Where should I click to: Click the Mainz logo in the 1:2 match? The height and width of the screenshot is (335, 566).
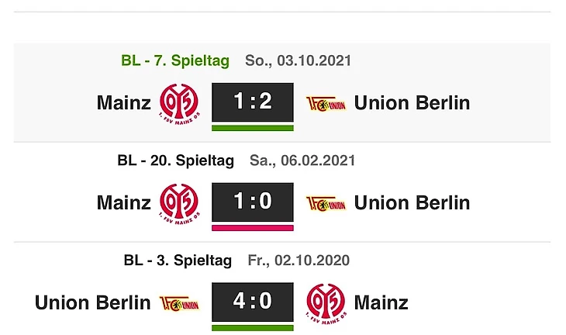pyautogui.click(x=179, y=103)
